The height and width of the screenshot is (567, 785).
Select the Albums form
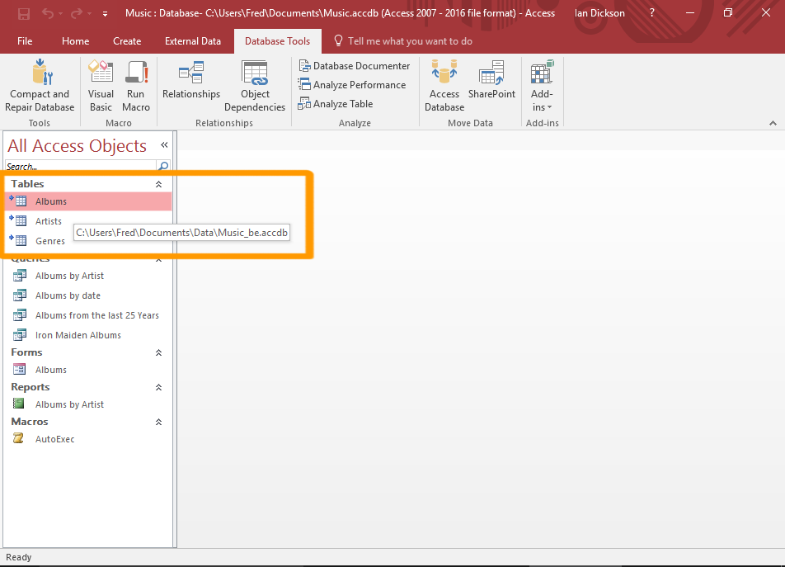pos(88,370)
